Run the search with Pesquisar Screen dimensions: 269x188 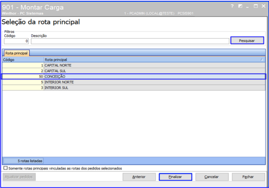pos(247,41)
